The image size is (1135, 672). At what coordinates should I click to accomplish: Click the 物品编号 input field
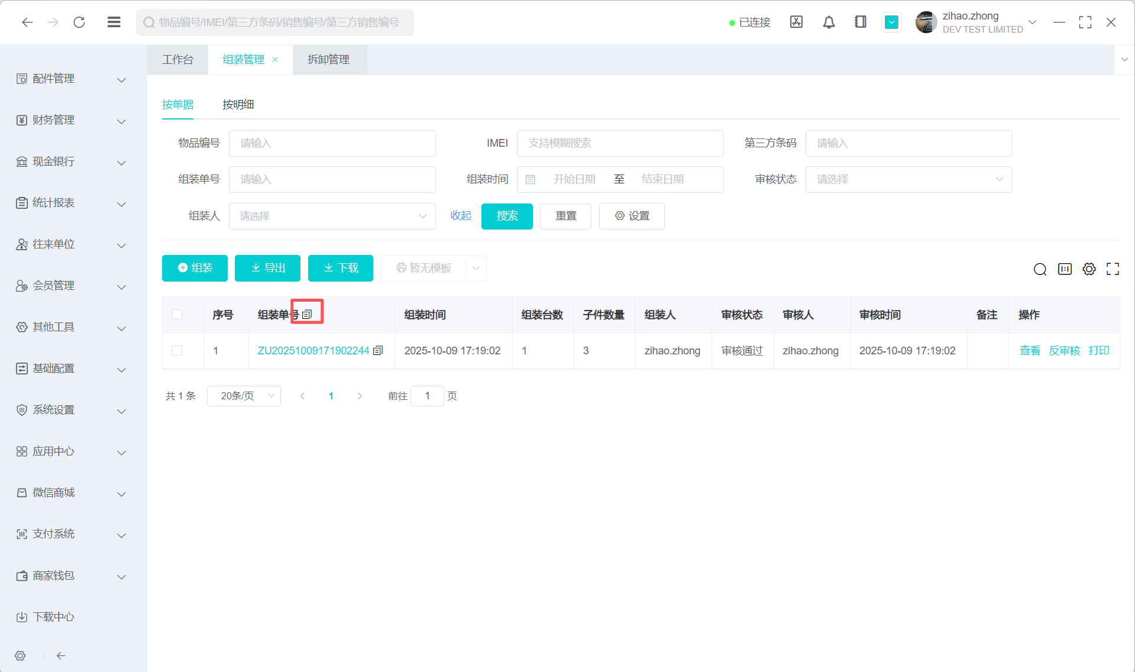(332, 143)
